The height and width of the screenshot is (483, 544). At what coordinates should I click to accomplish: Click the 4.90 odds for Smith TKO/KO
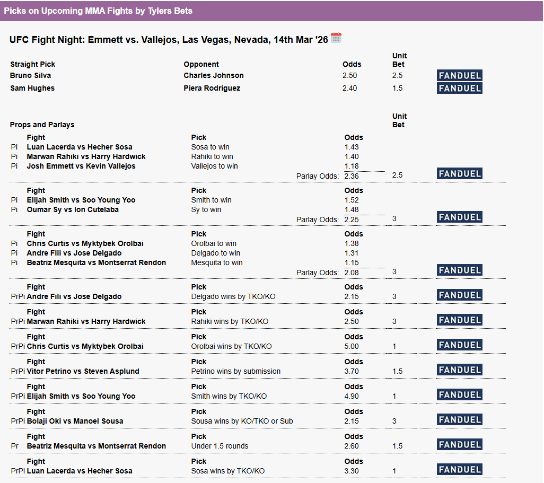tap(352, 396)
